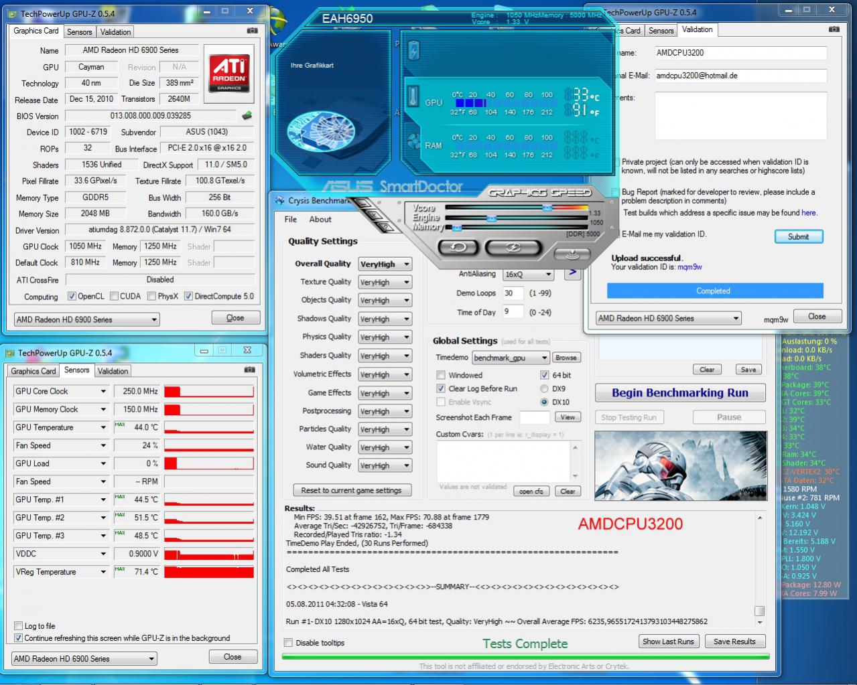Select the SmartDoctor fan control icon
Viewport: 857px width, 685px height.
pyautogui.click(x=413, y=143)
